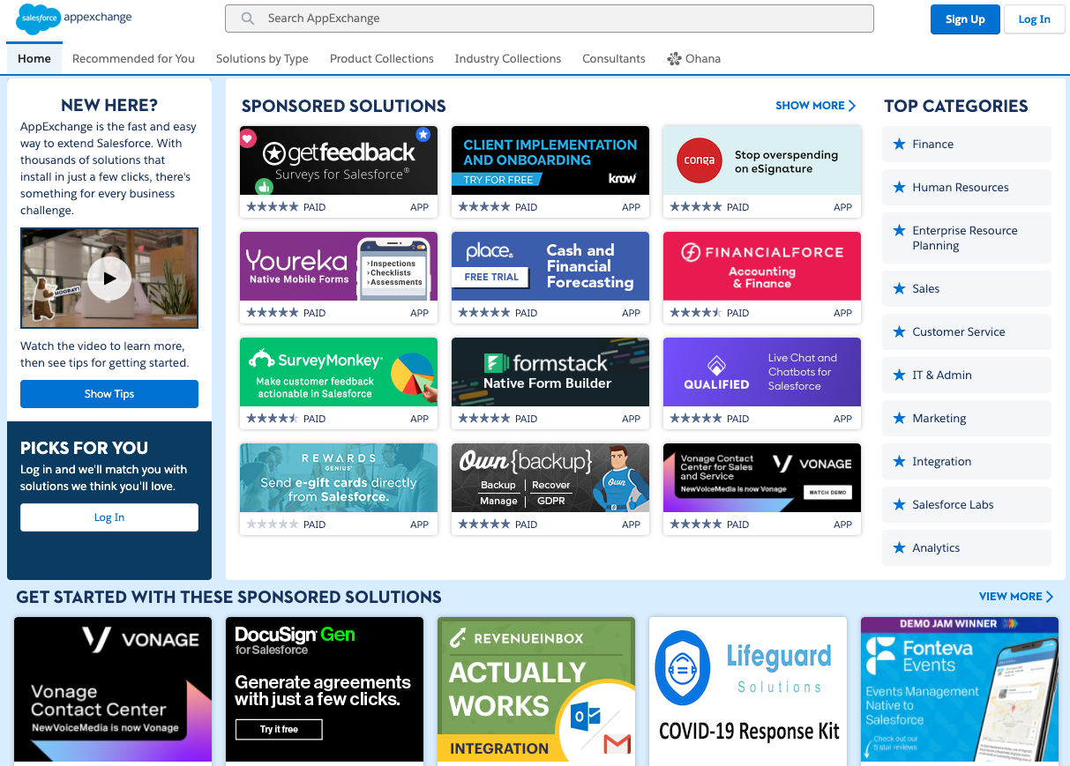Click the search magnifier icon

(x=248, y=19)
